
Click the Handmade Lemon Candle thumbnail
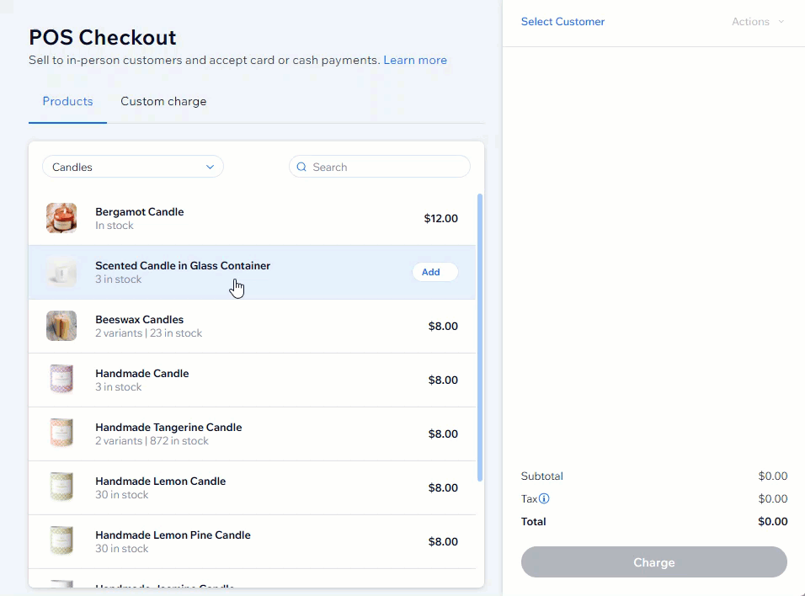pyautogui.click(x=61, y=487)
